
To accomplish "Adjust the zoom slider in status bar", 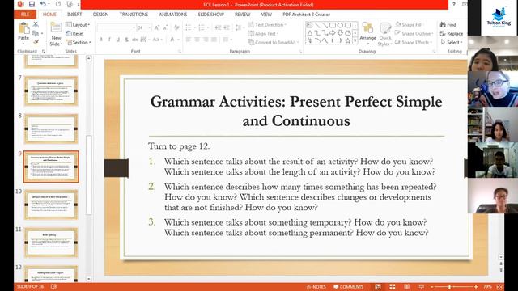I will point(450,287).
